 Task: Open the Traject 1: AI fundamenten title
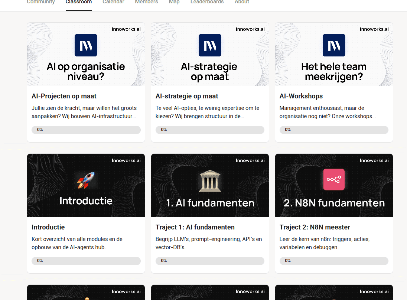pos(195,227)
